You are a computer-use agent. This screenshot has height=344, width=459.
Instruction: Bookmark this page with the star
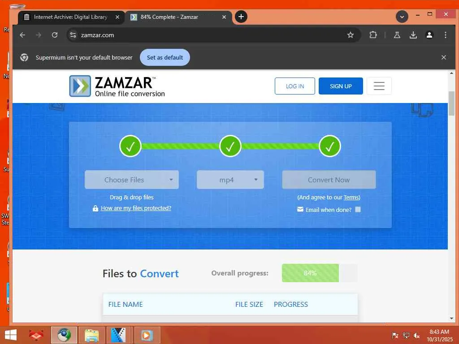(x=351, y=35)
